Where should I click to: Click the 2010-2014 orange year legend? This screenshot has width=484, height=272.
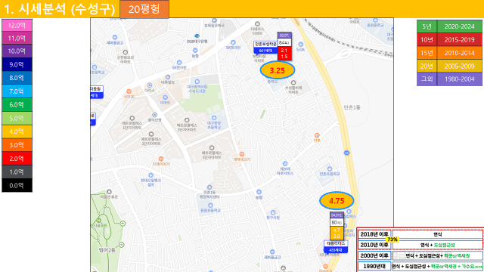coord(459,53)
